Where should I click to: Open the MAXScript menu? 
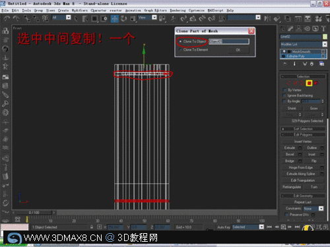(215, 11)
